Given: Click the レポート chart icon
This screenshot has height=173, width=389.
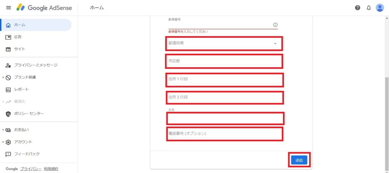Looking at the screenshot, I should coord(8,89).
